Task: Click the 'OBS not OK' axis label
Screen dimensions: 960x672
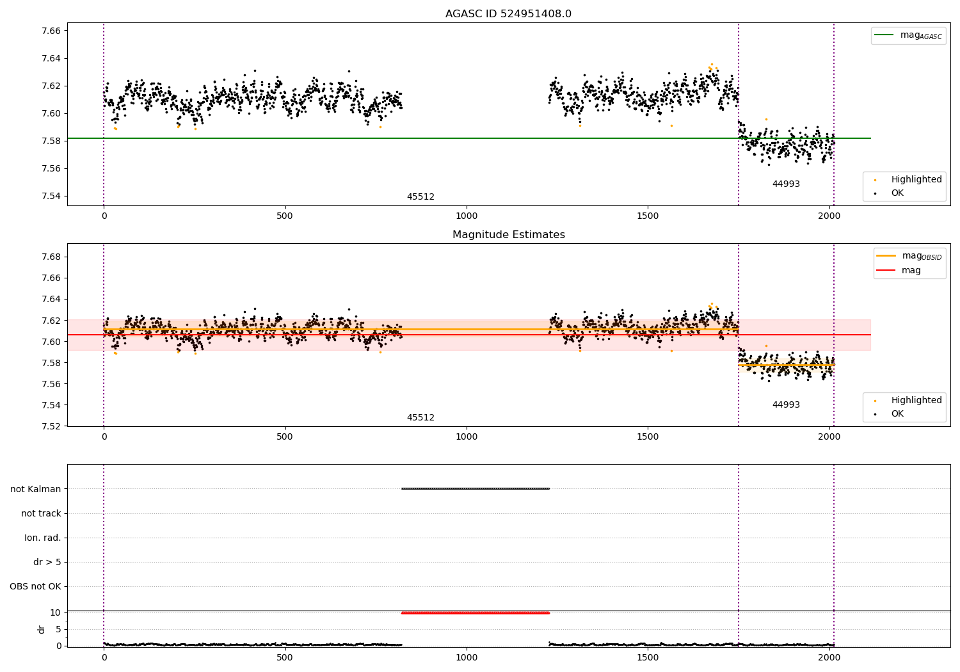Action: [35, 586]
